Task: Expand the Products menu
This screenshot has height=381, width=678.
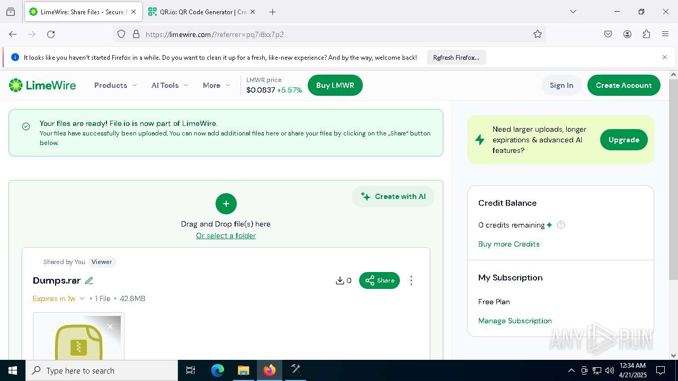Action: pos(115,85)
